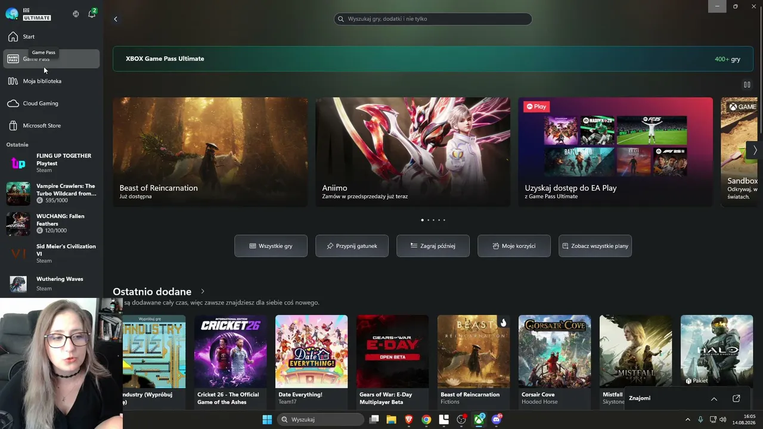Open Moja biblioteka
Image resolution: width=763 pixels, height=429 pixels.
pyautogui.click(x=51, y=81)
